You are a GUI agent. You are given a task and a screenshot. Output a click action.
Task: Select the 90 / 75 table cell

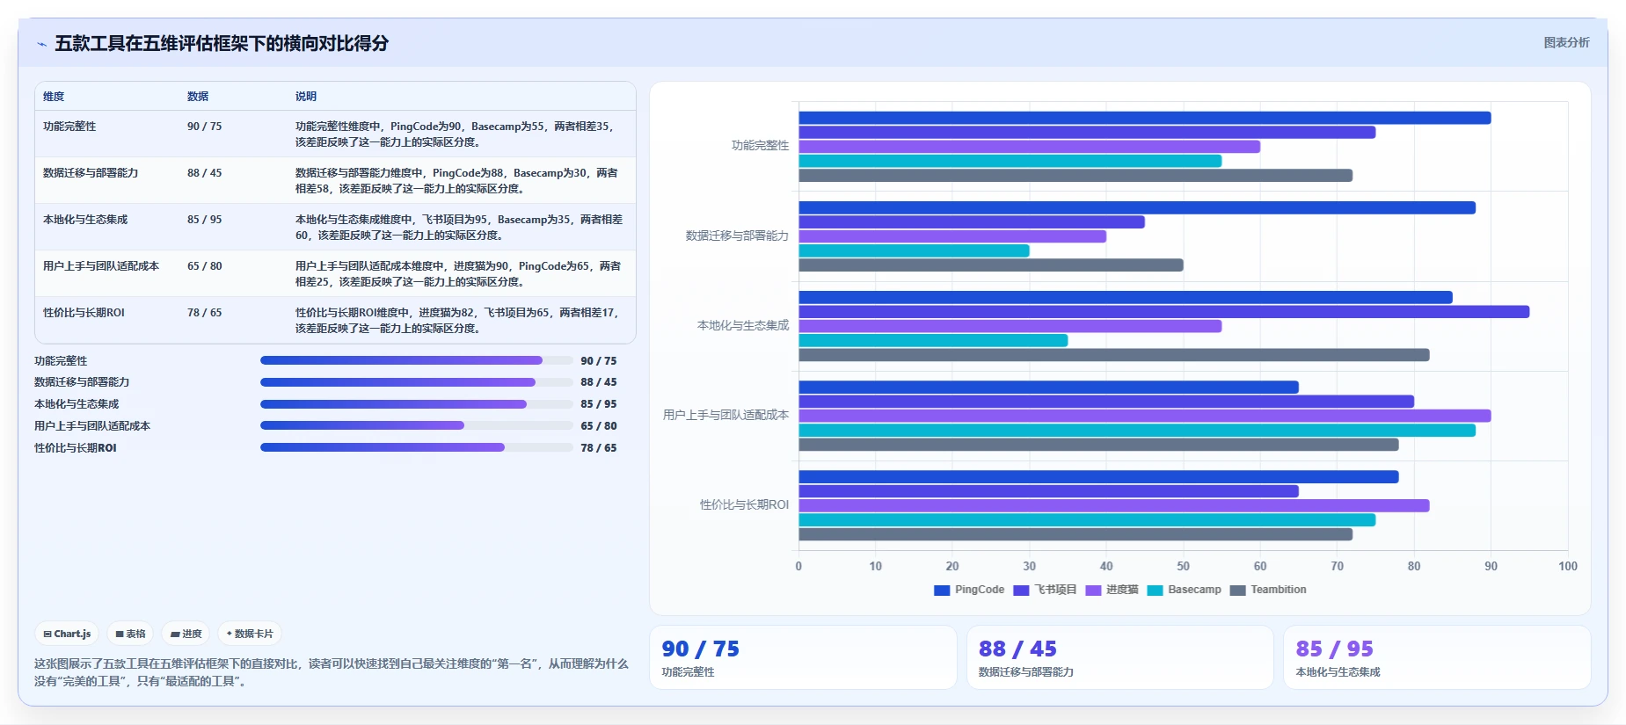[204, 127]
